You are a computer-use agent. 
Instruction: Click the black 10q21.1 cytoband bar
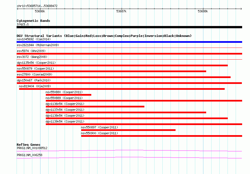click(129, 27)
